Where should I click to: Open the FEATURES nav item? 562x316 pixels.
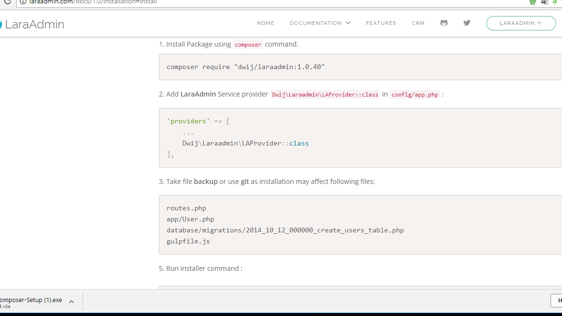pyautogui.click(x=381, y=23)
